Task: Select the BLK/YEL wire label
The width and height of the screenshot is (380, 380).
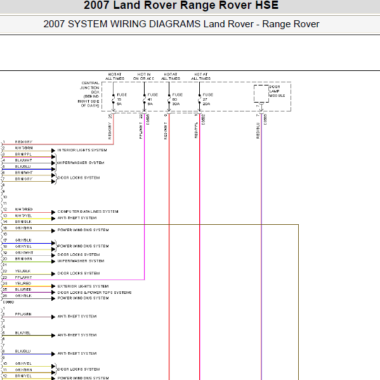Action: (23, 332)
